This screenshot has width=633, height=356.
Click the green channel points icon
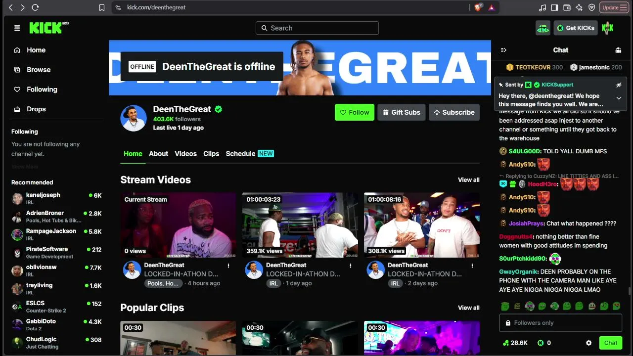click(505, 343)
